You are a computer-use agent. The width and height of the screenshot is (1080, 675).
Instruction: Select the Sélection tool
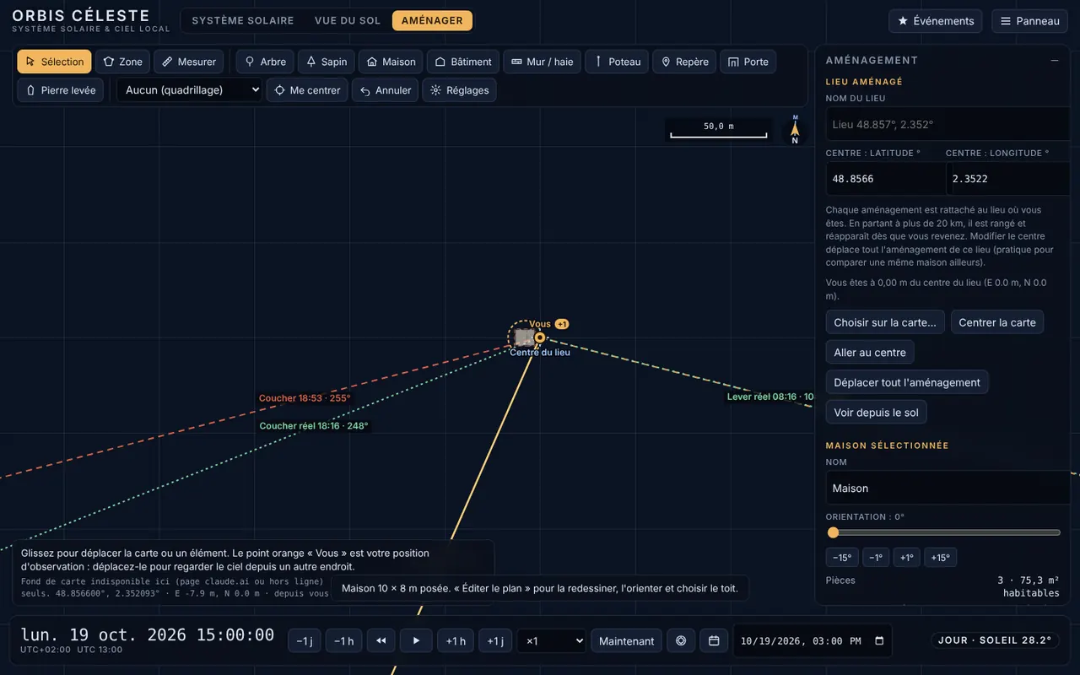pyautogui.click(x=54, y=62)
